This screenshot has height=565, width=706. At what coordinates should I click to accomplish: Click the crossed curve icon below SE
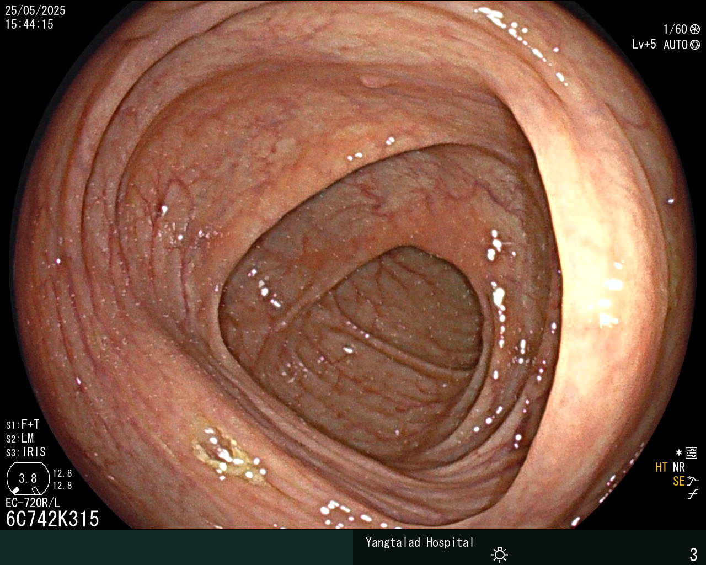coord(693,494)
